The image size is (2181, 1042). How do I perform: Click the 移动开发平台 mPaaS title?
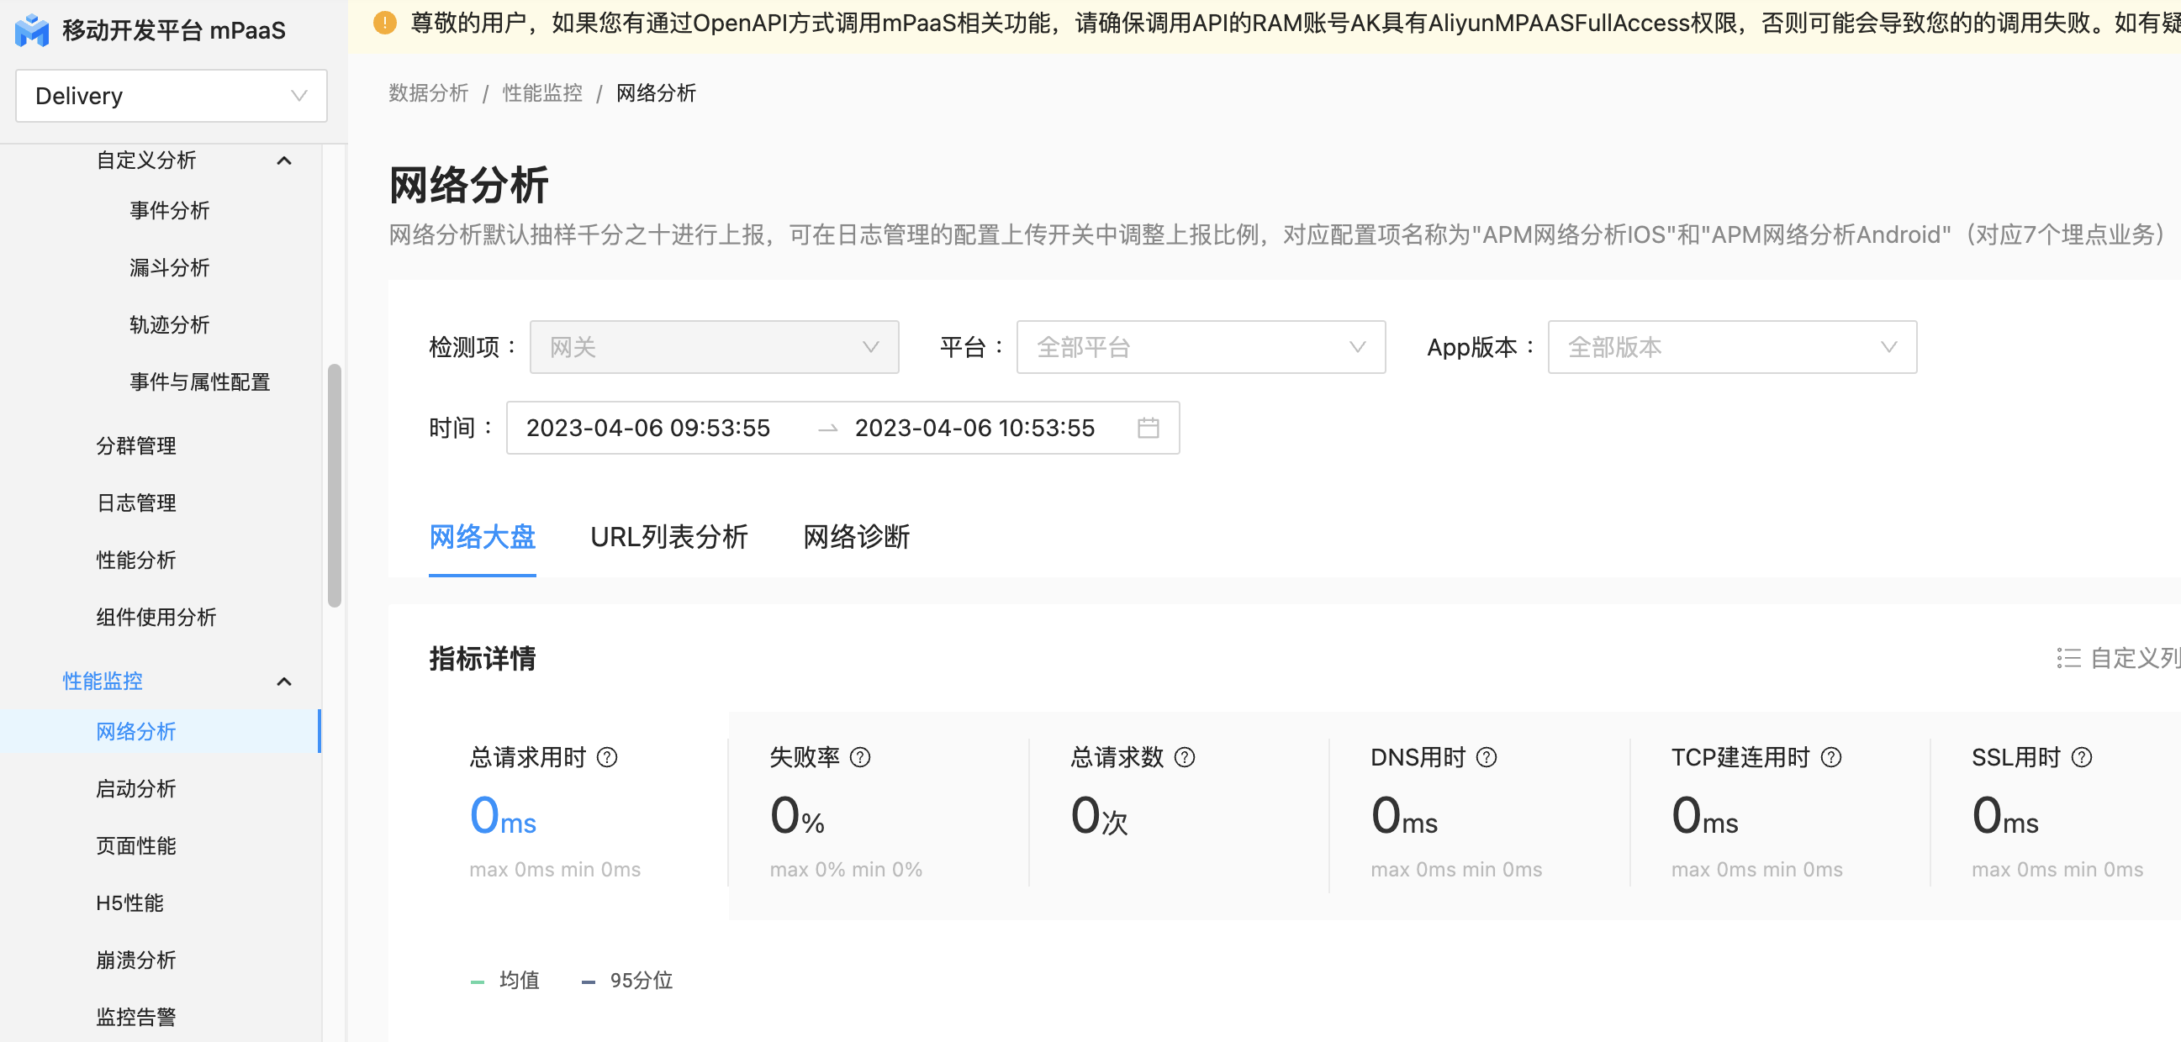173,30
